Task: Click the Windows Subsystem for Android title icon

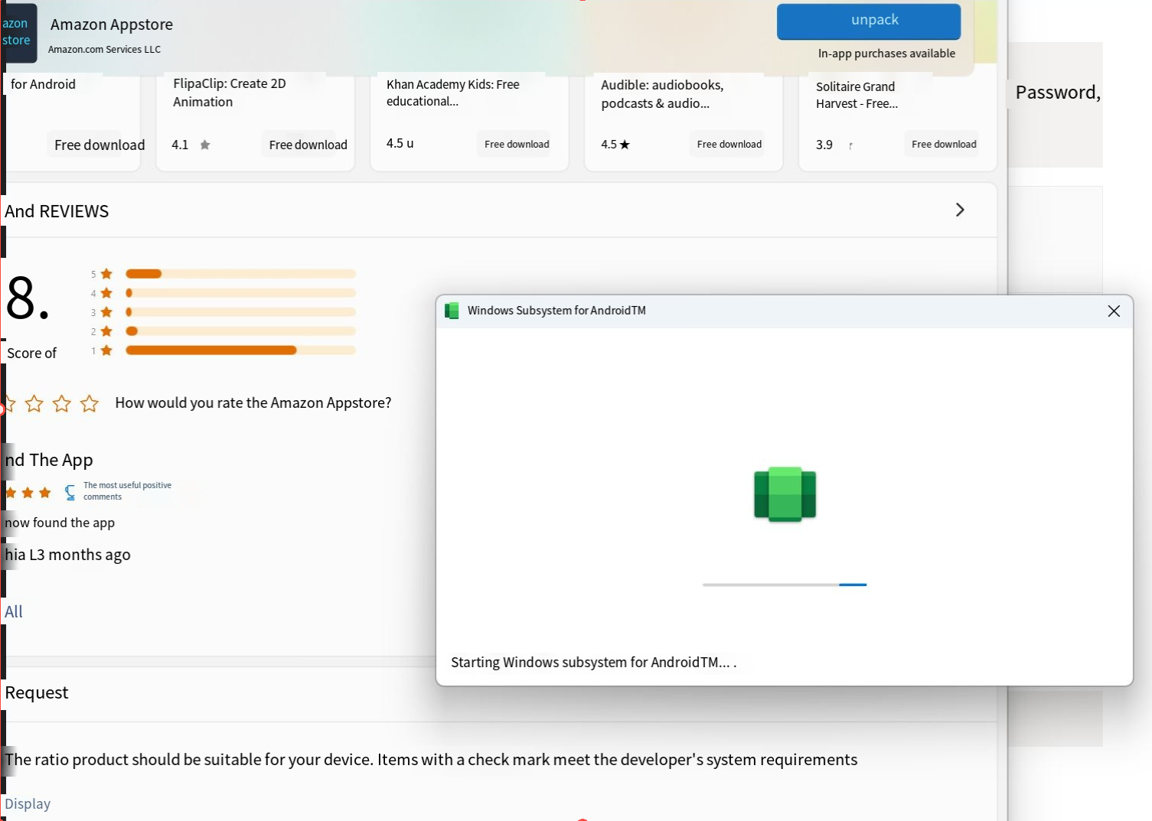Action: coord(452,311)
